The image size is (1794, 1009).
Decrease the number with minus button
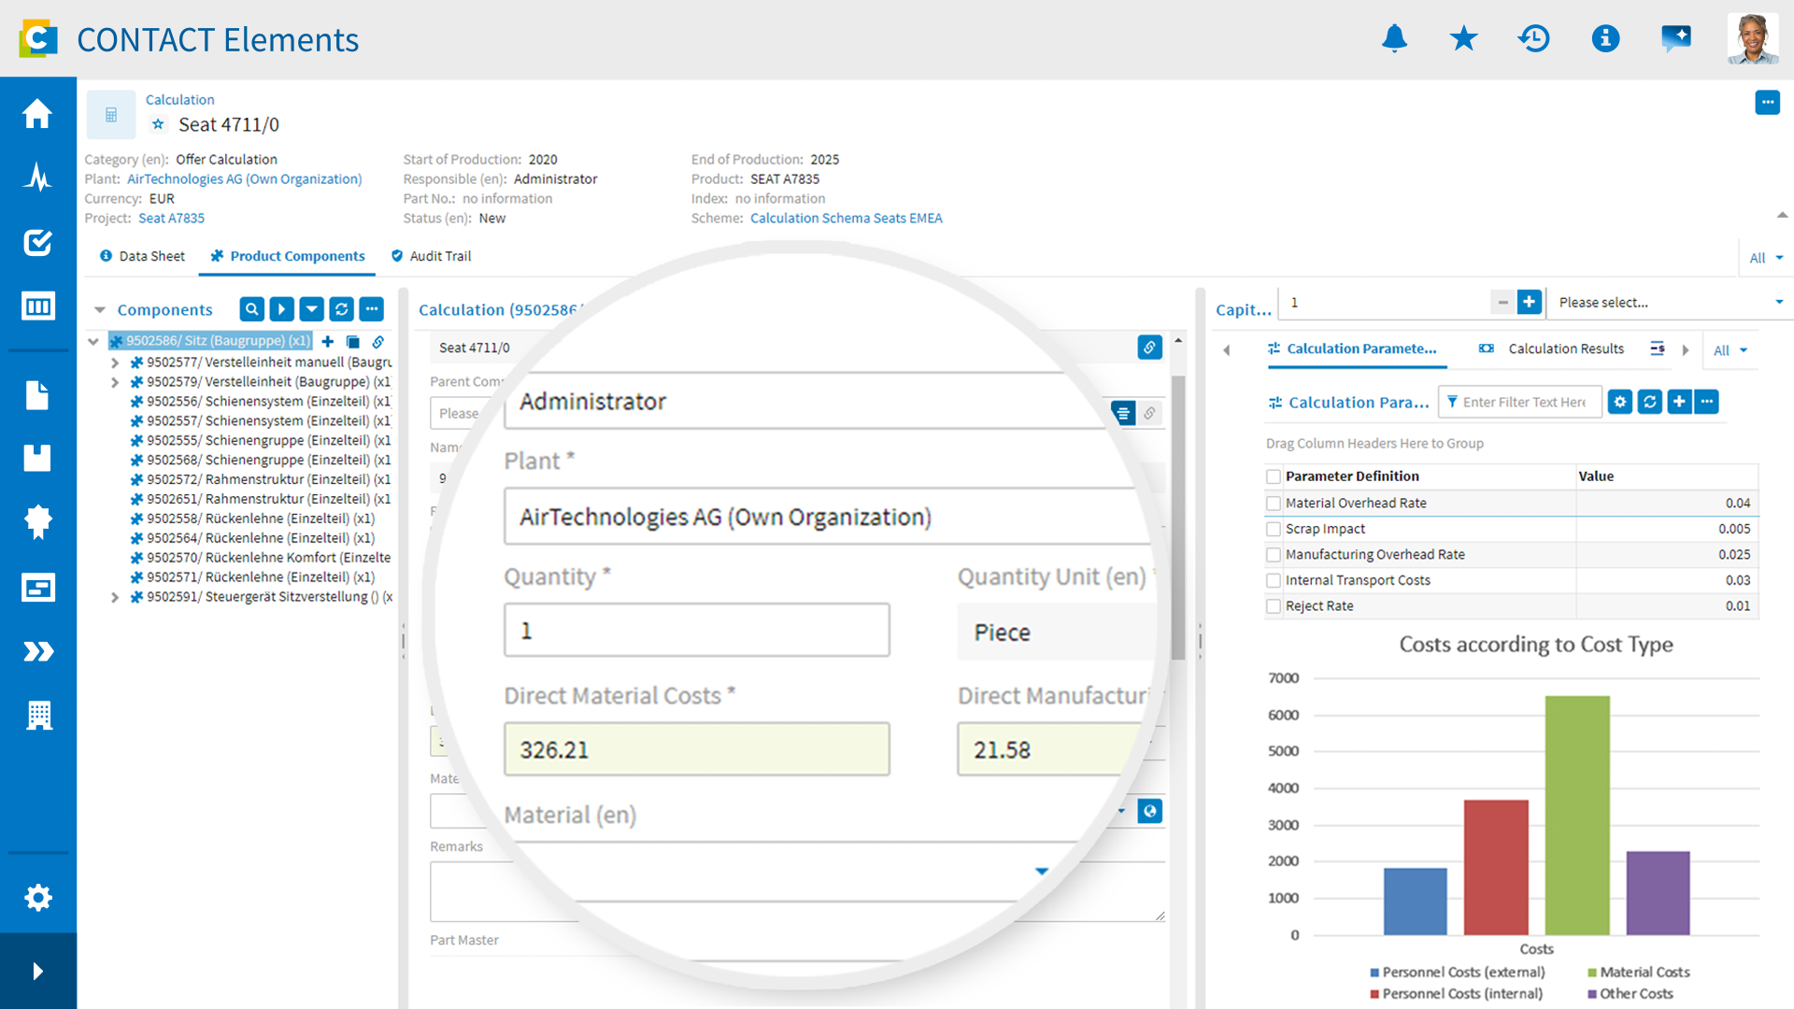pos(1502,302)
